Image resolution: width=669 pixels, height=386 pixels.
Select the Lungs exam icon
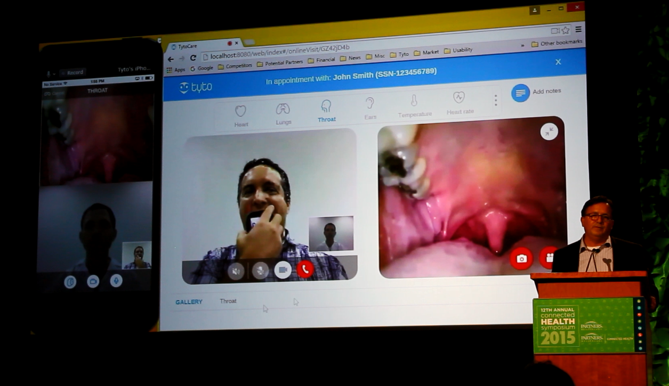(x=283, y=113)
